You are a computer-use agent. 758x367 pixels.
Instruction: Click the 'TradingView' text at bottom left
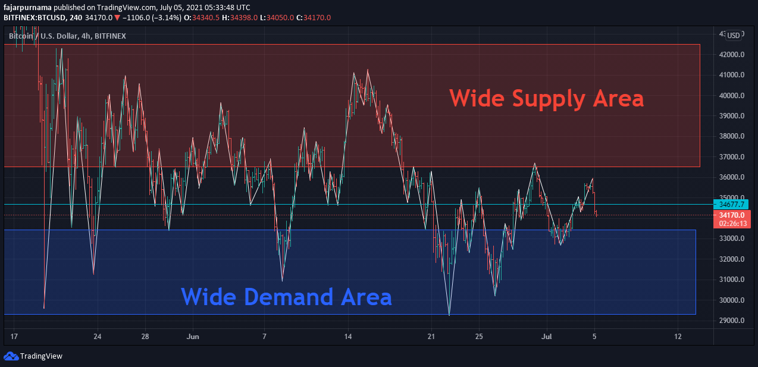(41, 356)
